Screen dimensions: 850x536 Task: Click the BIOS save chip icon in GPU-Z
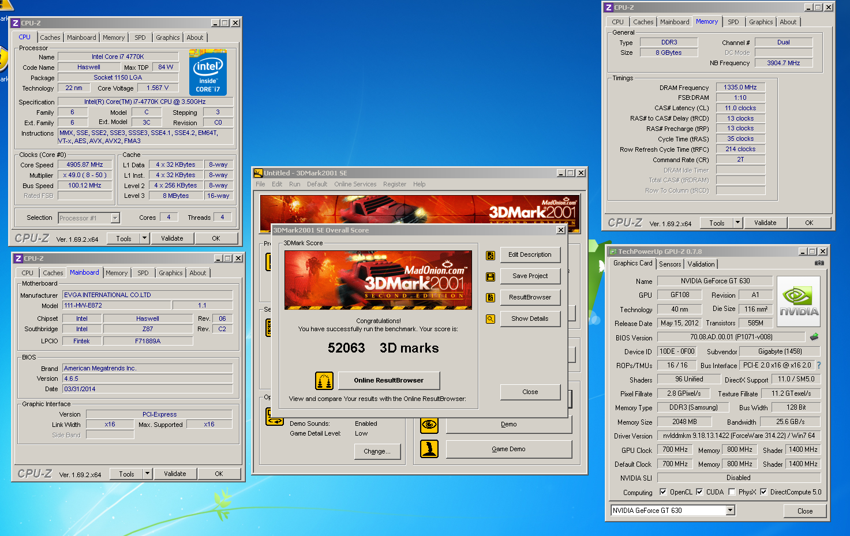[x=814, y=337]
